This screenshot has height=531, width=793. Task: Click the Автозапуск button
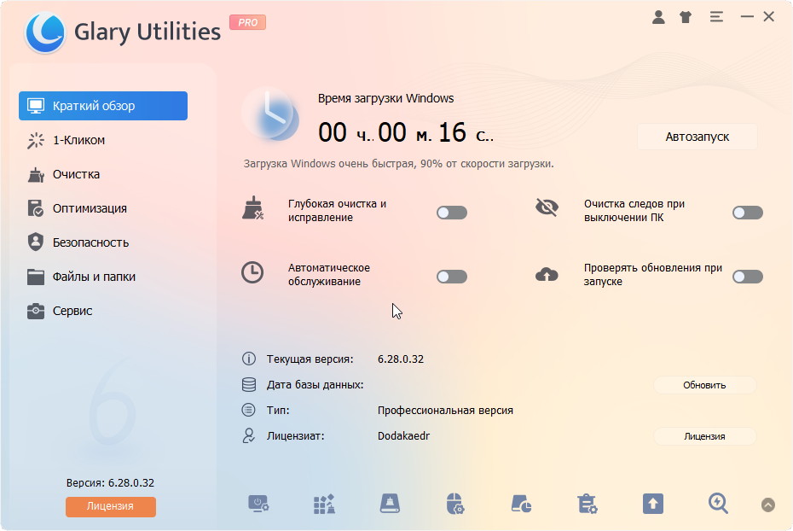[x=697, y=137]
